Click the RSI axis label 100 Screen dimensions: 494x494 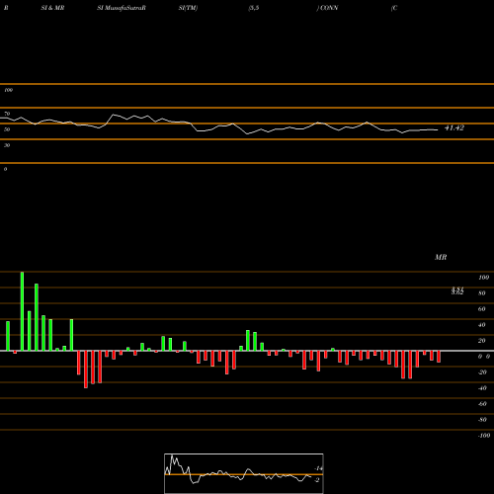click(x=8, y=90)
